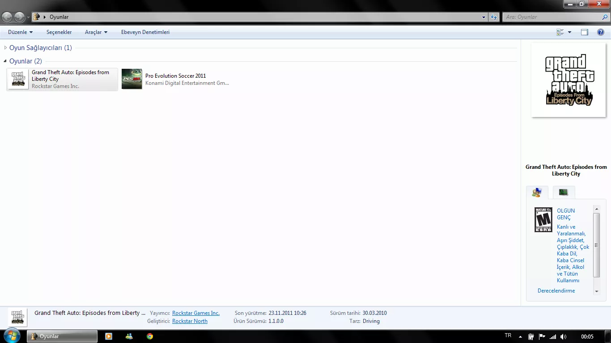Click the Derecelendirme link
This screenshot has width=611, height=343.
[x=556, y=291]
